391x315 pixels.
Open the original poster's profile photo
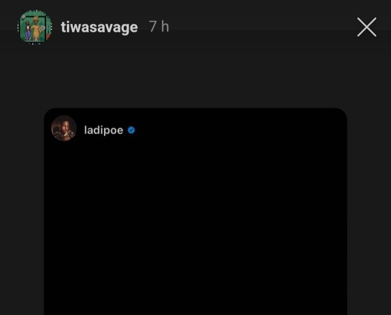(64, 128)
